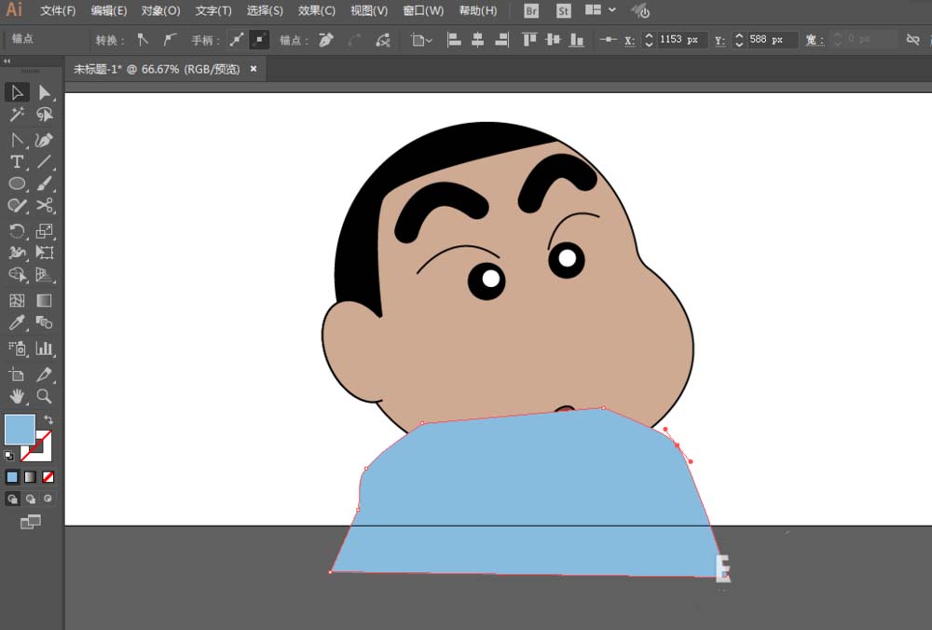This screenshot has width=932, height=630.
Task: Launch Adobe Bridge with Br button
Action: tap(531, 11)
